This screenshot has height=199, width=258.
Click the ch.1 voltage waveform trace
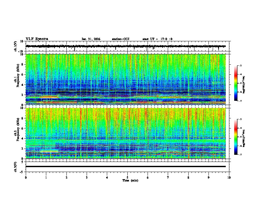[125, 46]
